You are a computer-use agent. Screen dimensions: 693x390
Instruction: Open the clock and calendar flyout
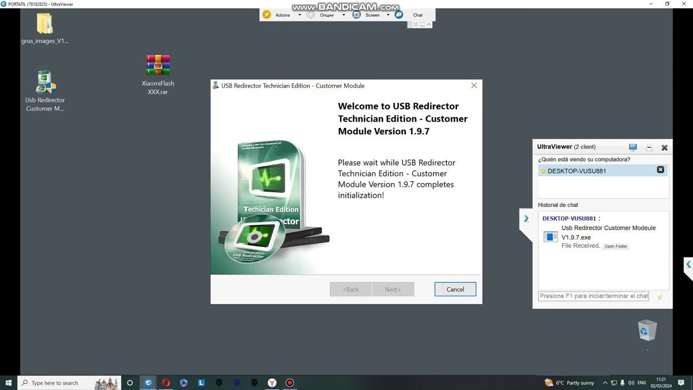[x=661, y=383]
